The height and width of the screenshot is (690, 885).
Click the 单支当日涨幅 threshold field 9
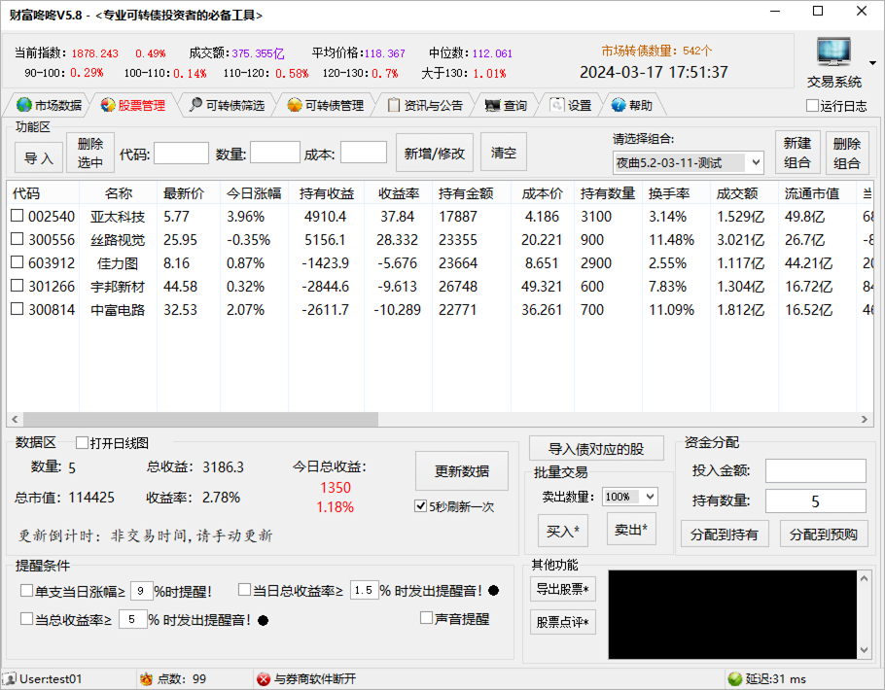click(x=141, y=591)
